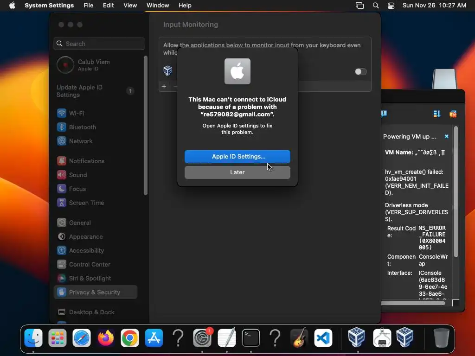The height and width of the screenshot is (356, 475).
Task: Dismiss the Powering VM up notification
Action: (447, 136)
